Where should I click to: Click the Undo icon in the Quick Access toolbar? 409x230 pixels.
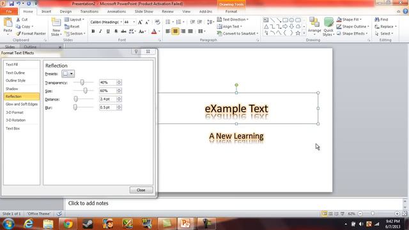(19, 4)
